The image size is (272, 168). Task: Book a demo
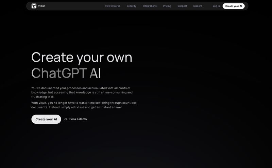pos(78,119)
